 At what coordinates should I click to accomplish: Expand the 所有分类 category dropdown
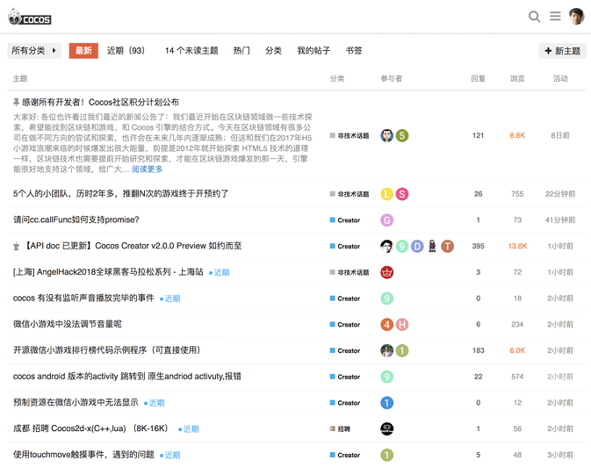pyautogui.click(x=34, y=51)
